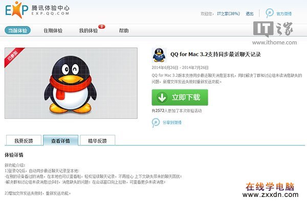Click the share-to-Weibo bubble icon
This screenshot has width=307, height=201.
pos(156,123)
